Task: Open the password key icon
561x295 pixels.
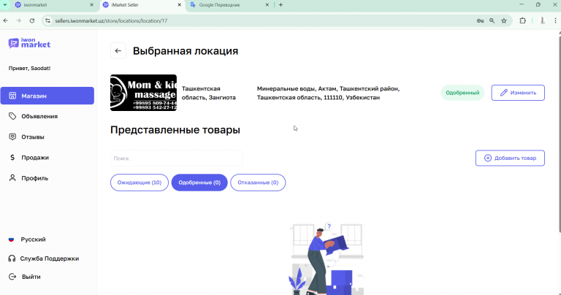Action: tap(480, 20)
